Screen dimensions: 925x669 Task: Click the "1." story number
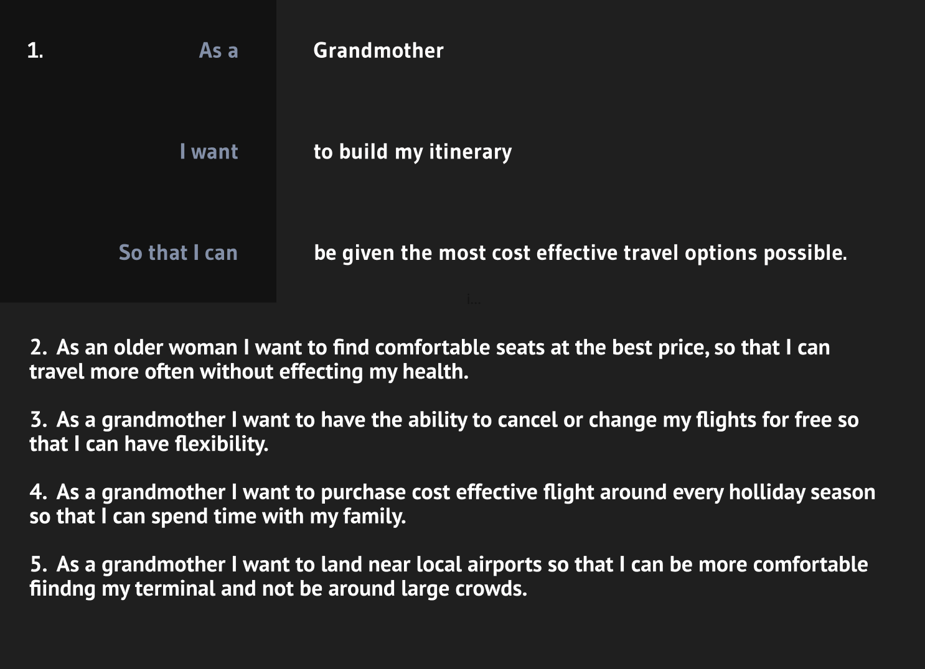pos(35,50)
